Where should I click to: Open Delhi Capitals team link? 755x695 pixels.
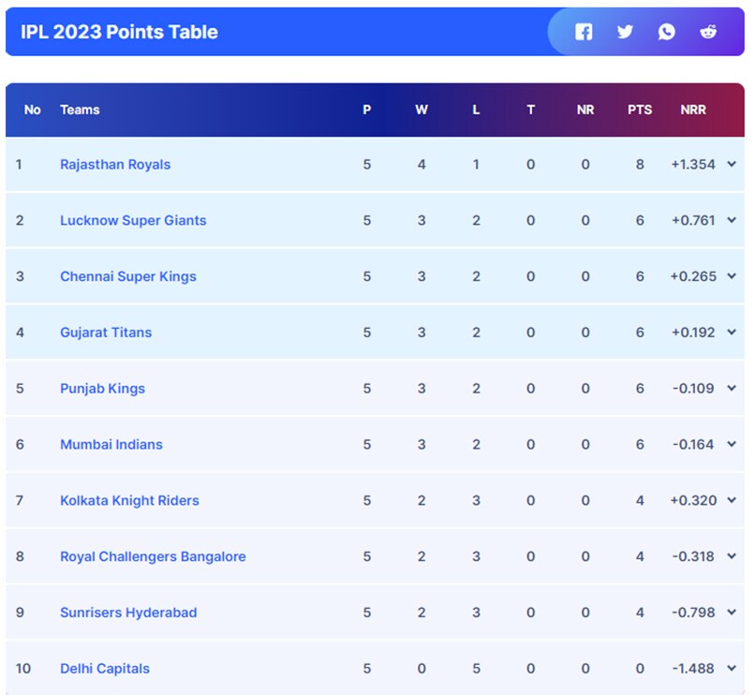(105, 669)
